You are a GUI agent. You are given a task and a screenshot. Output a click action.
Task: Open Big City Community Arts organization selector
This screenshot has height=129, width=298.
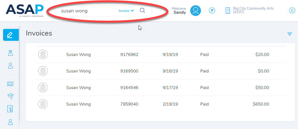click(250, 10)
